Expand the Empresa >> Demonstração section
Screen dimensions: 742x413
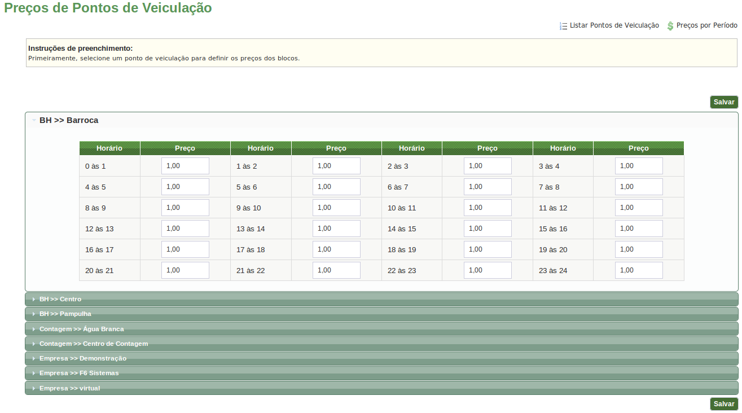coord(381,358)
